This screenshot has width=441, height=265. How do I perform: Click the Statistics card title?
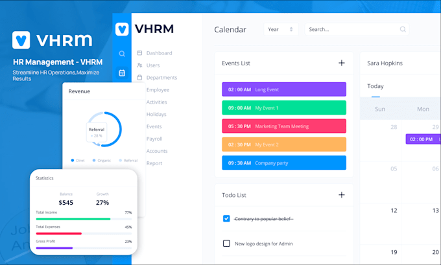tap(45, 178)
